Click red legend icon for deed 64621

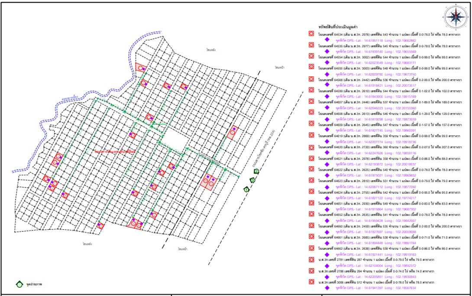[x=311, y=157]
